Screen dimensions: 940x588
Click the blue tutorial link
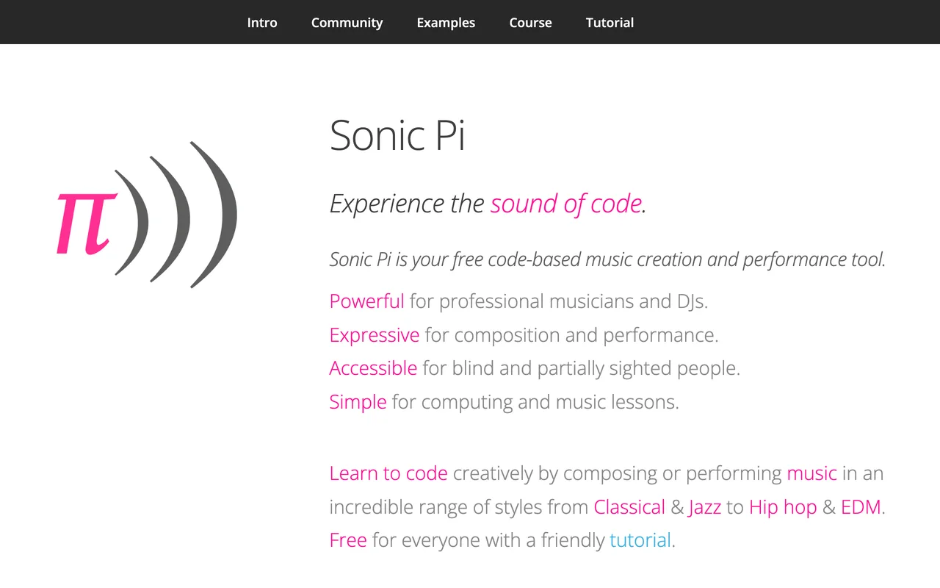640,540
